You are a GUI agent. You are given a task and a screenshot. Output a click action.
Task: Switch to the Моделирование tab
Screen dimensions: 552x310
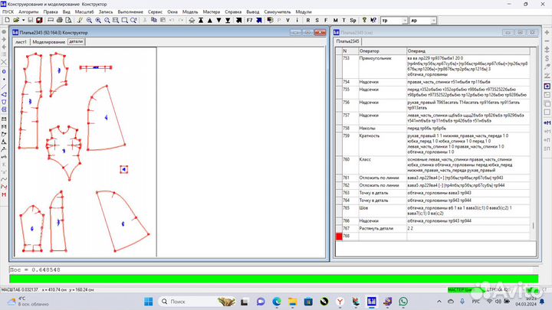click(48, 42)
